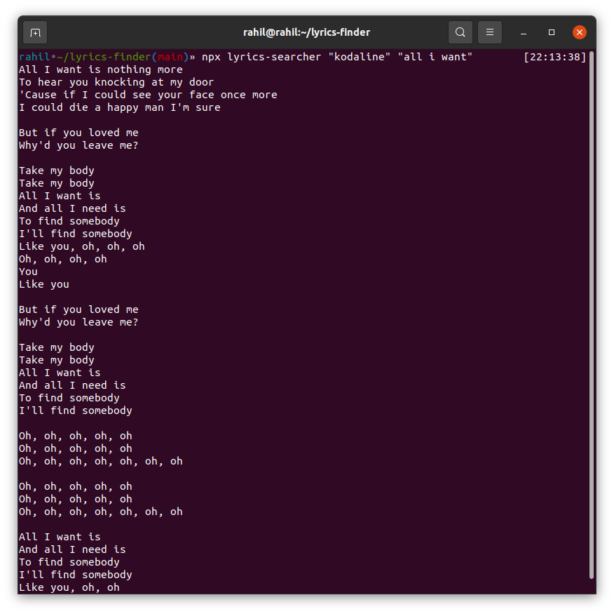Open the hamburger menu
Image resolution: width=614 pixels, height=614 pixels.
click(x=490, y=32)
